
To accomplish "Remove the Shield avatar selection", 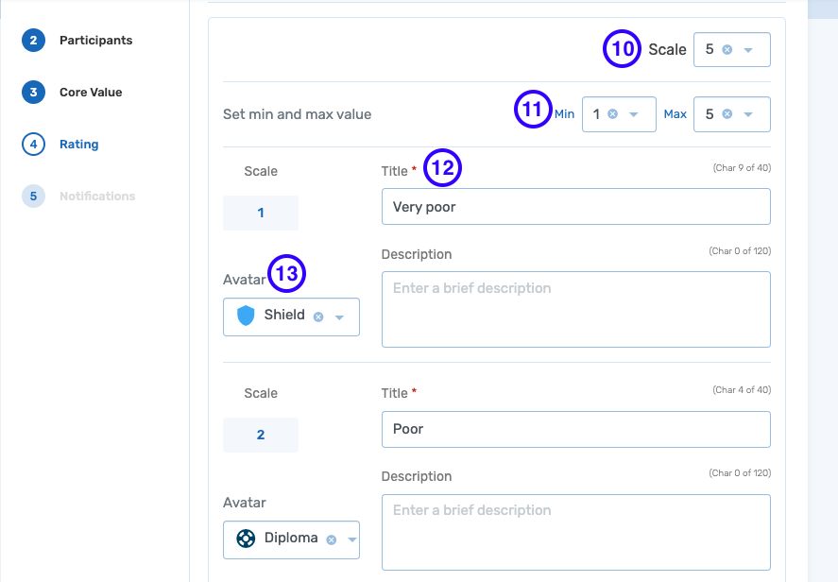I will 319,317.
